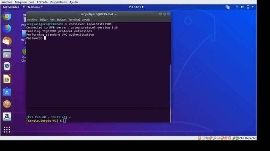Open terminal window Archivo menu
Screen dimensions: 270x151
32,20
